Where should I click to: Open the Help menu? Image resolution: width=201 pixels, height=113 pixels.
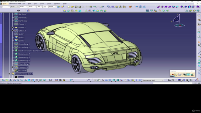click(x=65, y=4)
